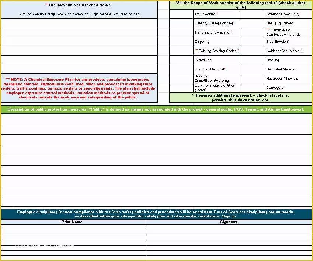Select the 'Roofing' label cell
313x261 pixels.
point(288,60)
